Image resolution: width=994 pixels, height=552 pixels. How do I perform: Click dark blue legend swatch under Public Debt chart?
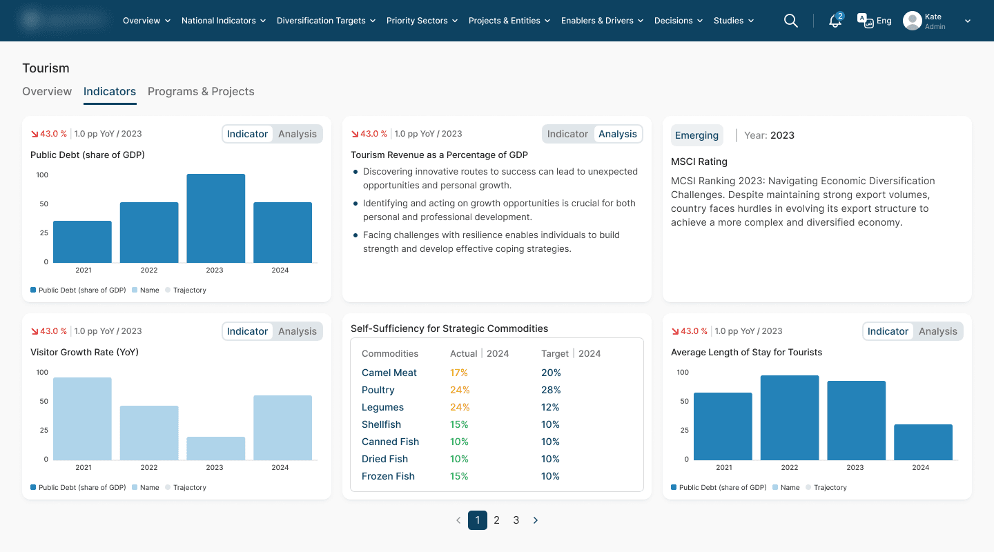(x=33, y=290)
